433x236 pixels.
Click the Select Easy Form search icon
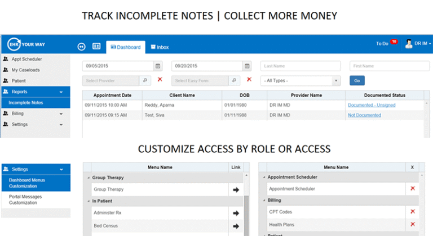[x=234, y=81]
